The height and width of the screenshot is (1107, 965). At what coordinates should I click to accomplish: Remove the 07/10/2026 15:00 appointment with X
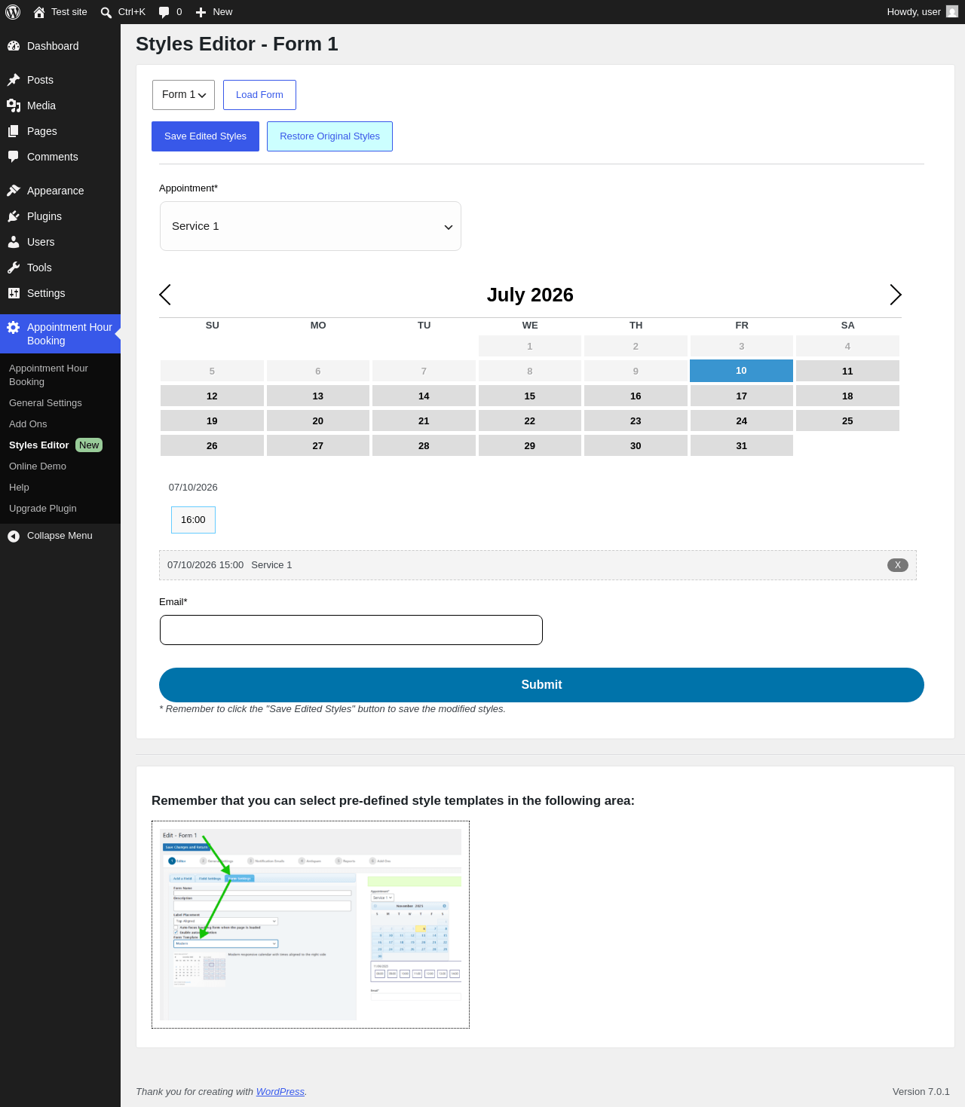point(897,565)
